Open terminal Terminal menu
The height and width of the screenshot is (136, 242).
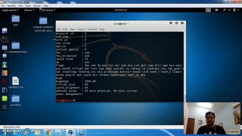pyautogui.click(x=92, y=29)
